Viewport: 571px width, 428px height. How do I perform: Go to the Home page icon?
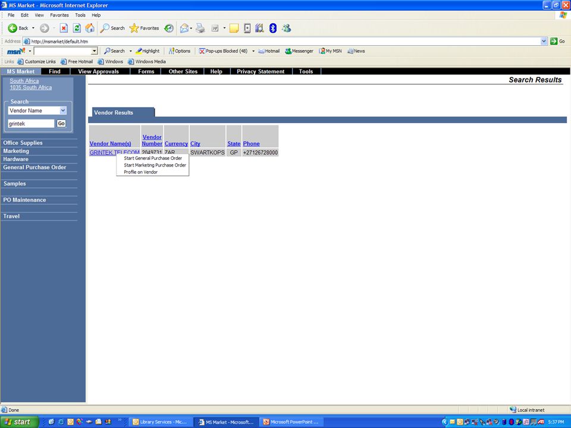pyautogui.click(x=90, y=28)
